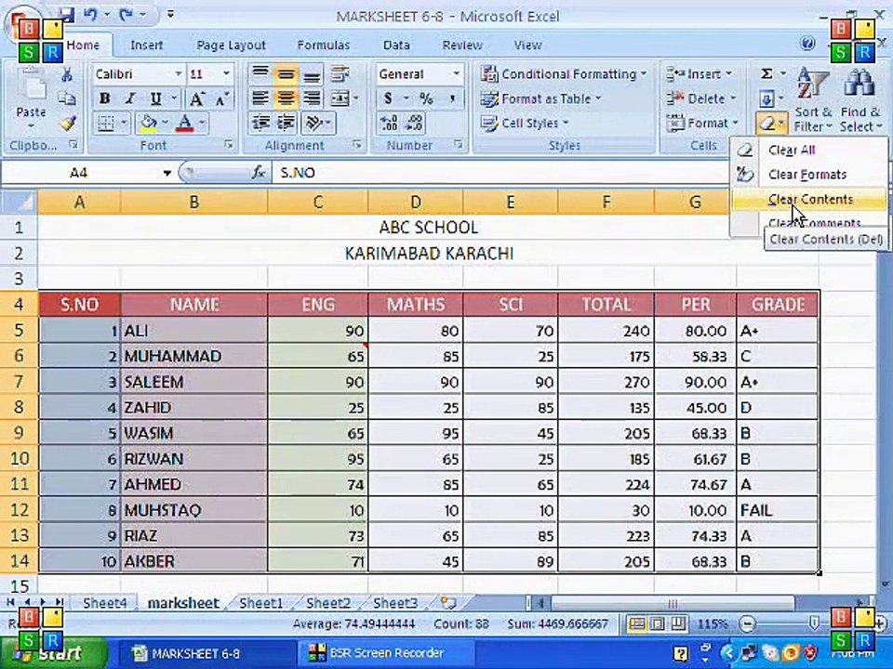Click Accounting Number Format dollar icon
This screenshot has width=893, height=669.
tap(389, 98)
